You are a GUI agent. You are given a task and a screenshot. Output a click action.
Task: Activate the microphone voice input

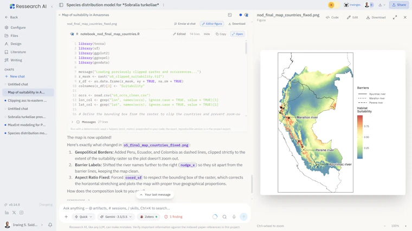click(234, 217)
